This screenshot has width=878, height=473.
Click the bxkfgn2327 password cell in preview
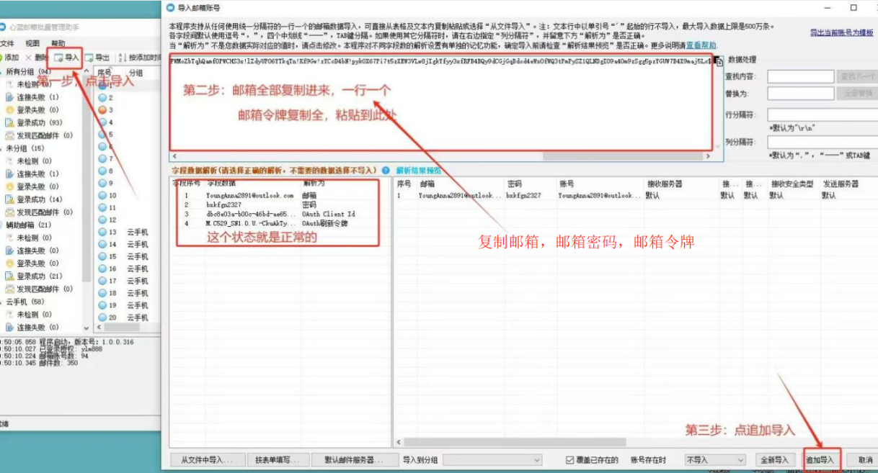[x=523, y=195]
